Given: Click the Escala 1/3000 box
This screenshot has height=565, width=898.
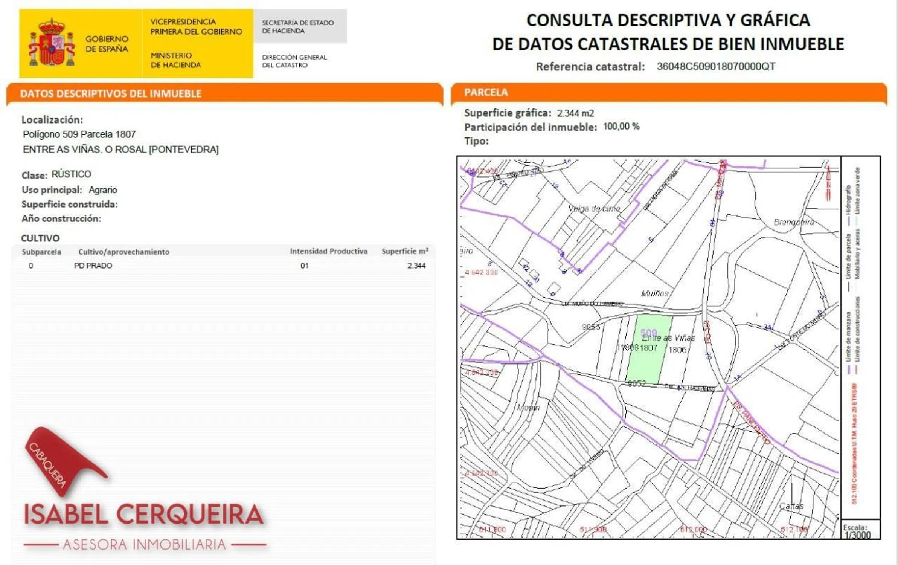Looking at the screenshot, I should (860, 531).
